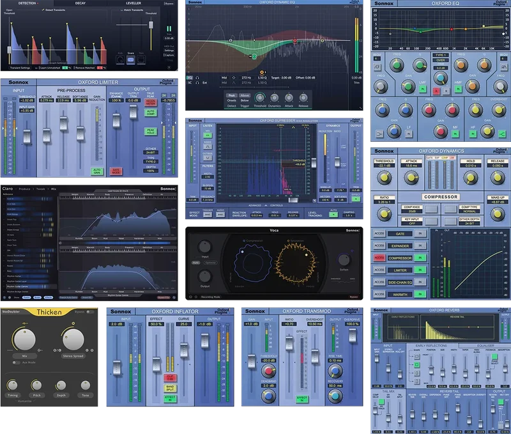
Task: Click the Input Gain fader in Oxford Limiter
Action: (x=27, y=137)
